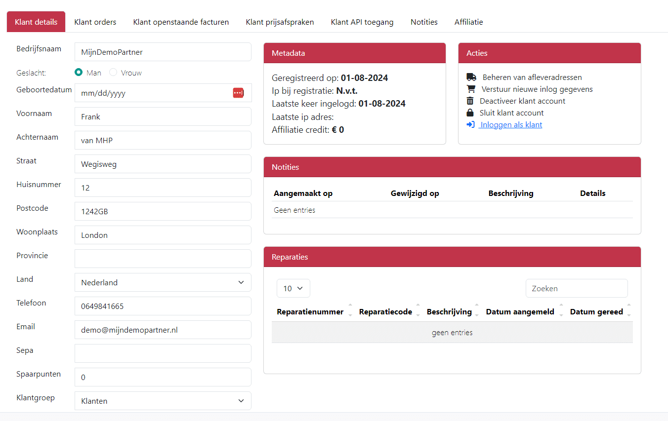Click the shopping cart icon in Acties
668x421 pixels.
coord(471,89)
